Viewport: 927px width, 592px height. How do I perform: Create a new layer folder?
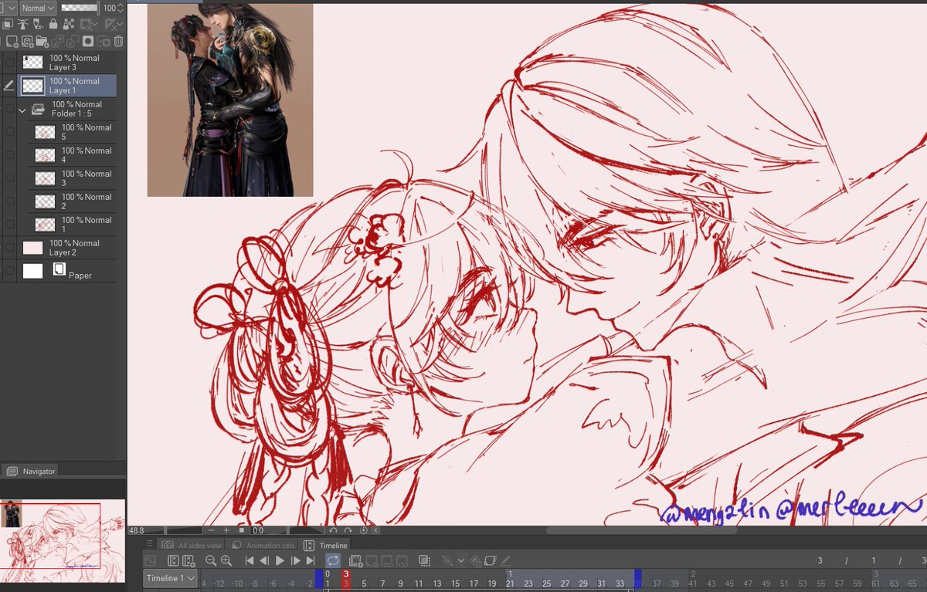[42, 42]
